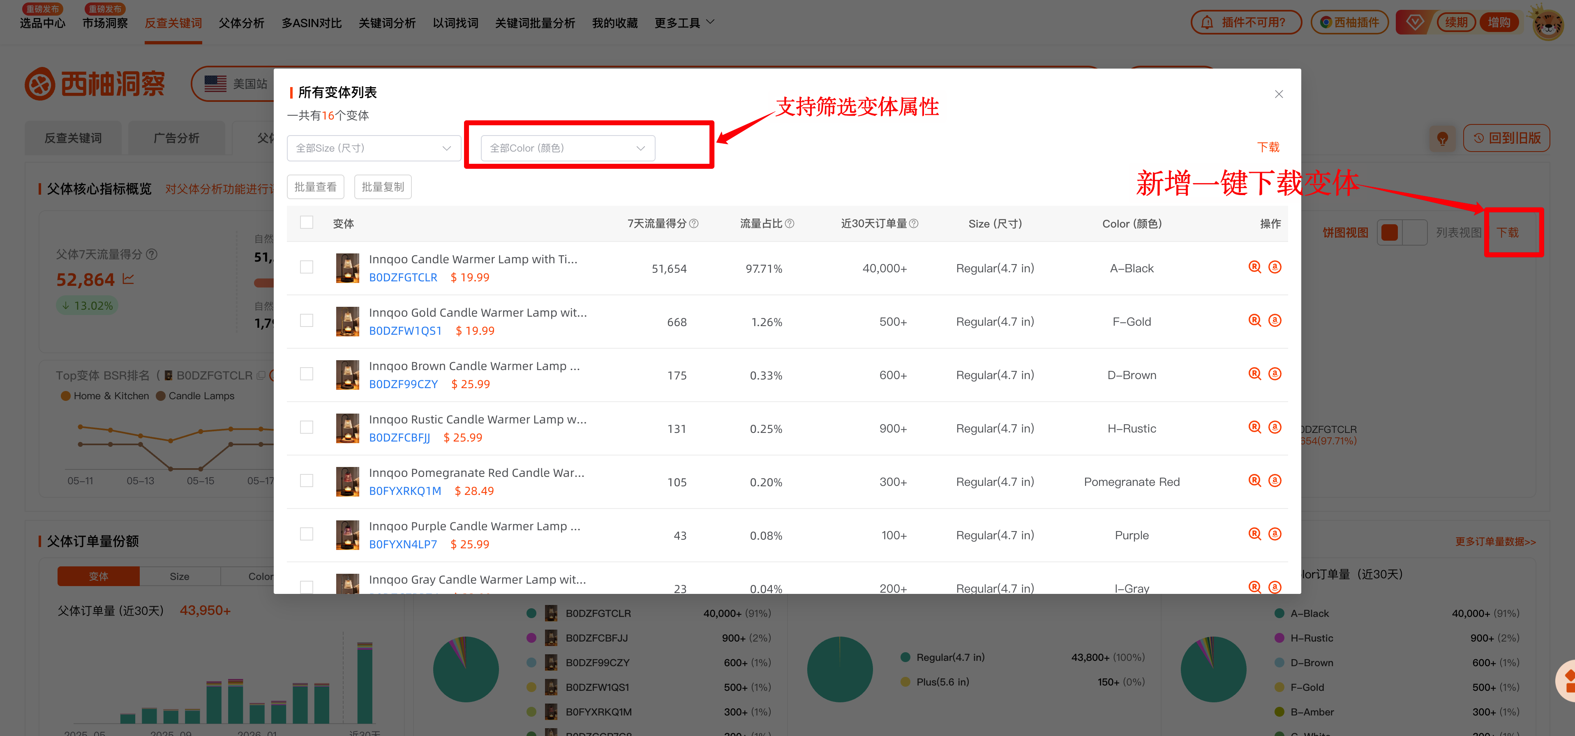
Task: Click the 更多订单量数据>> link
Action: click(1495, 542)
